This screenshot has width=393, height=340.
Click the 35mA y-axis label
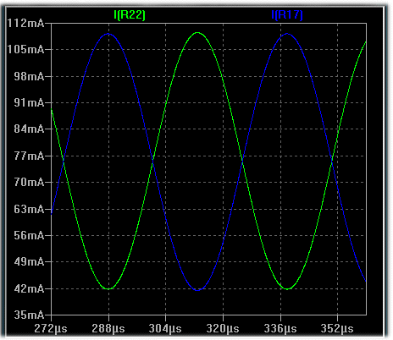coord(29,315)
